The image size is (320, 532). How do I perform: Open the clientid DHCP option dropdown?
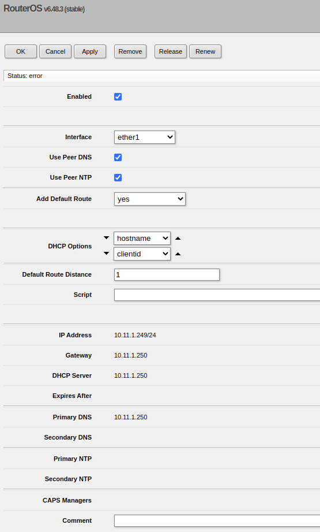[x=142, y=254]
